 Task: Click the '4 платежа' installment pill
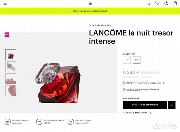coord(136,83)
